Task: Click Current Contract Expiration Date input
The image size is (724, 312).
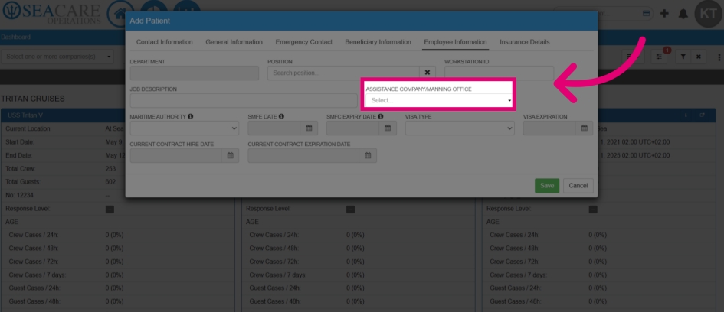Action: point(304,156)
